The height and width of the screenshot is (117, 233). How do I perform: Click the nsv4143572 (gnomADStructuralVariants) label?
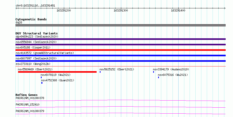tap(45, 53)
